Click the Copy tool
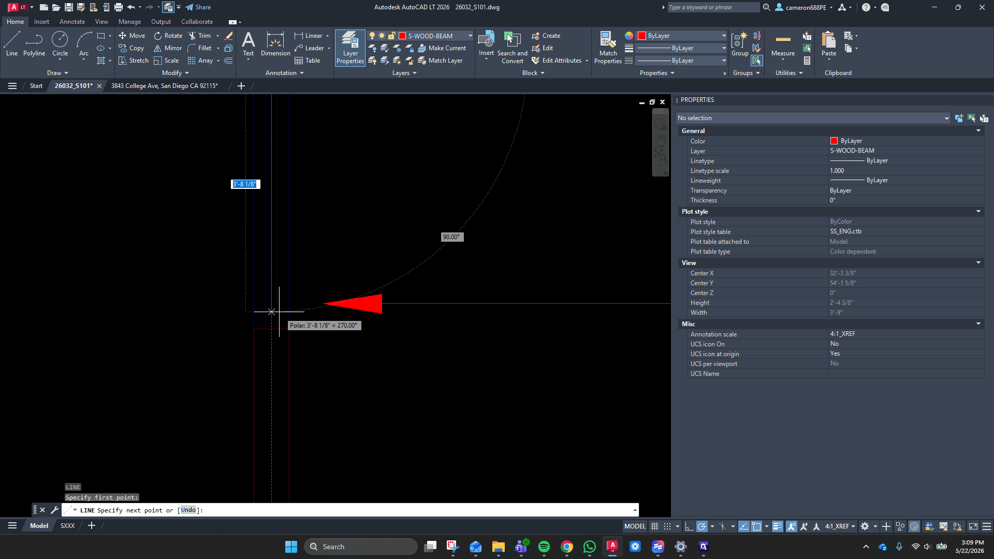The height and width of the screenshot is (559, 994). pyautogui.click(x=131, y=48)
